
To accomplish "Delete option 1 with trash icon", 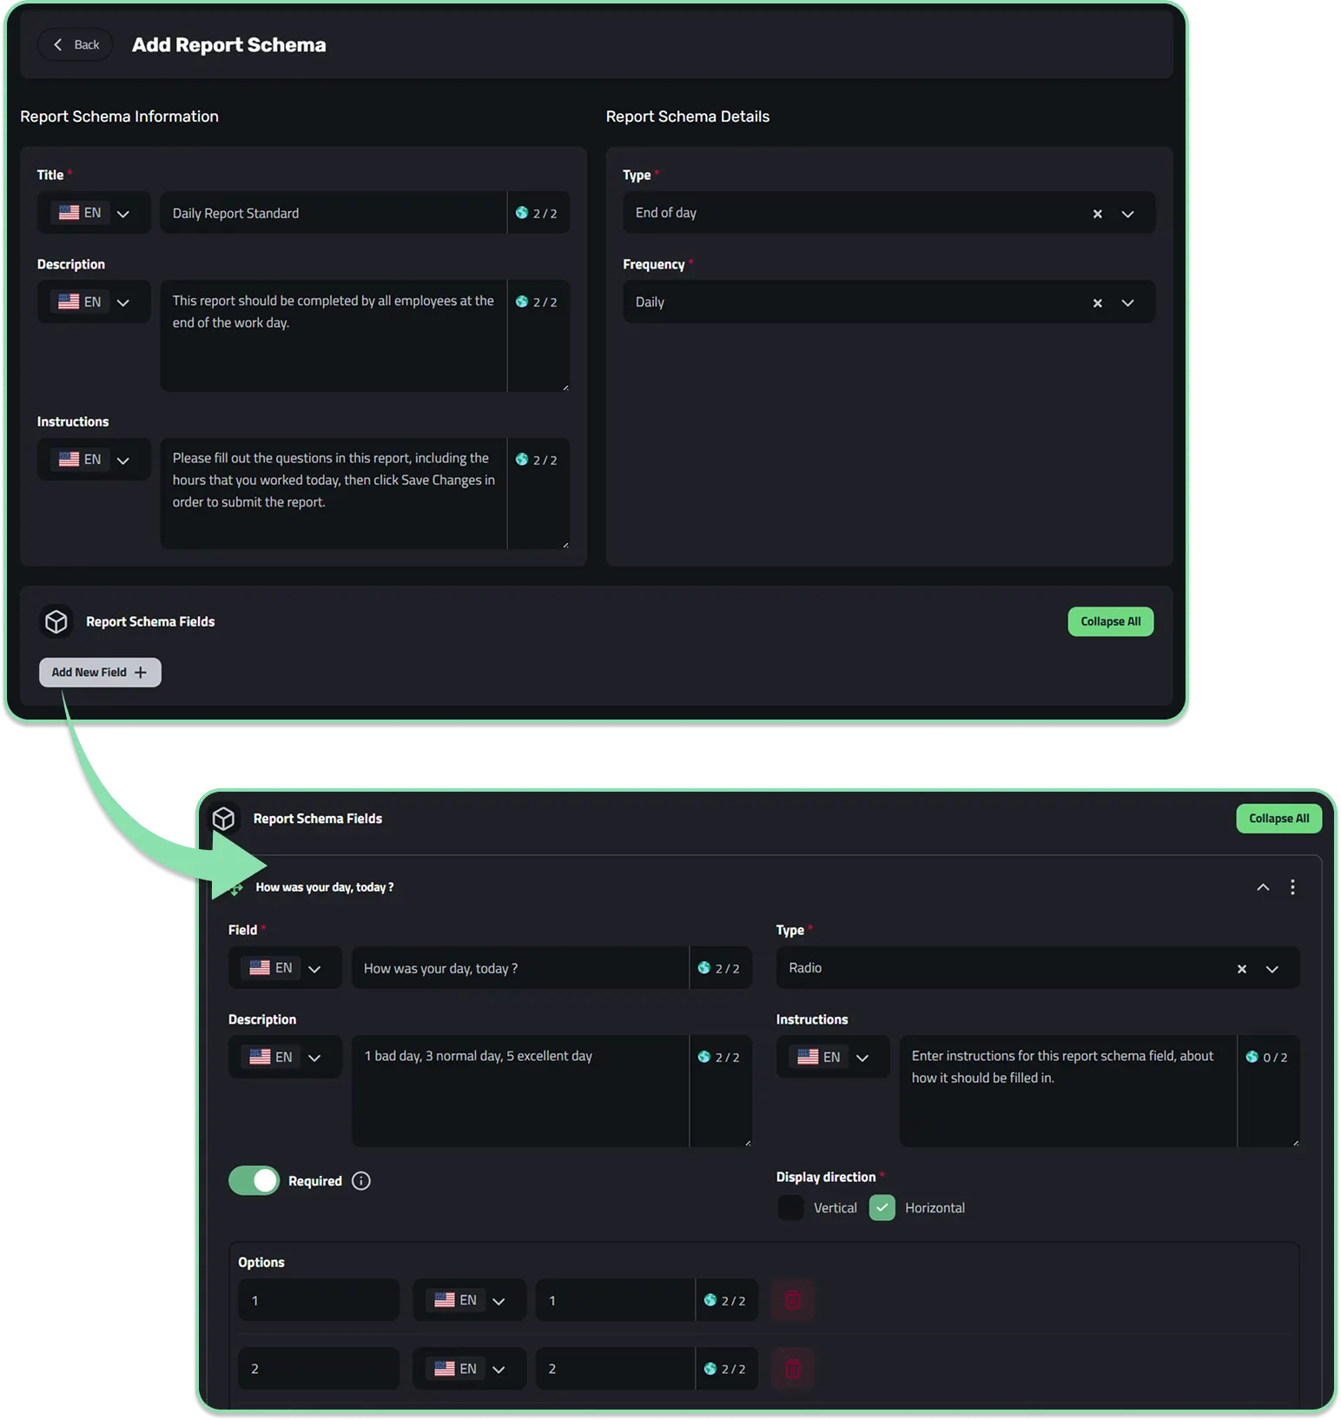I will [793, 1300].
